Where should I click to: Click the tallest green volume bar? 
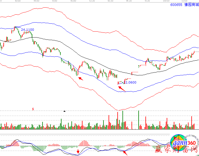[123, 120]
